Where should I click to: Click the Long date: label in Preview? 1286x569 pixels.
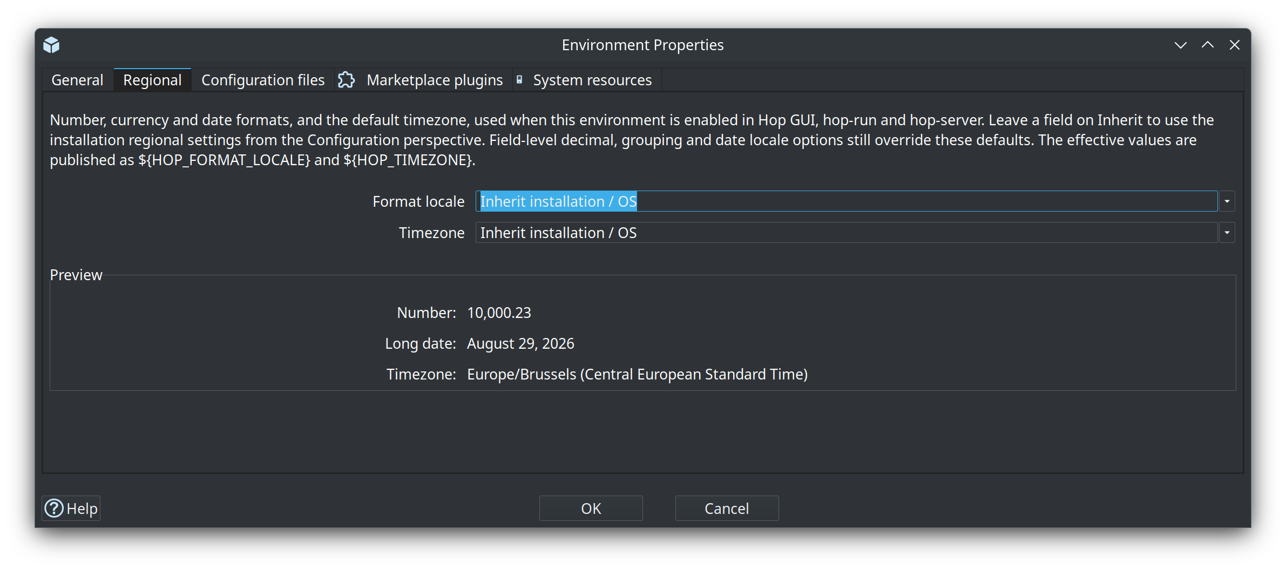point(421,343)
